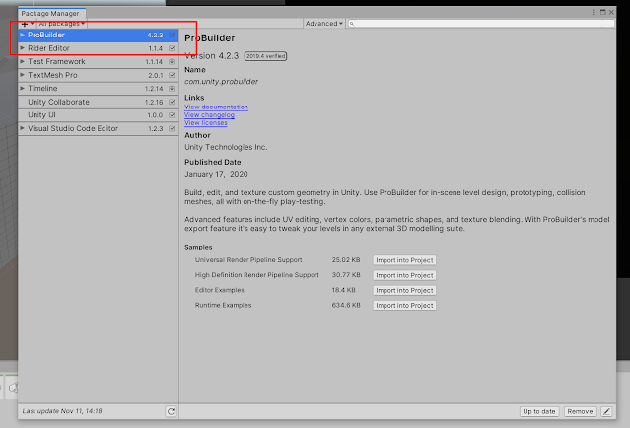
Task: Open the Advanced dropdown
Action: [x=323, y=24]
